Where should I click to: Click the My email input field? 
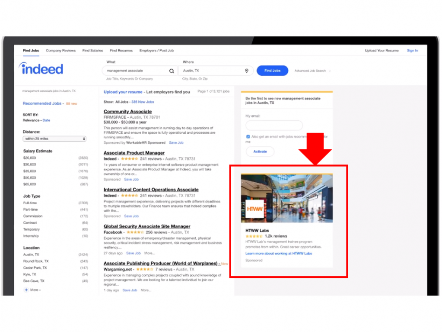click(x=274, y=126)
